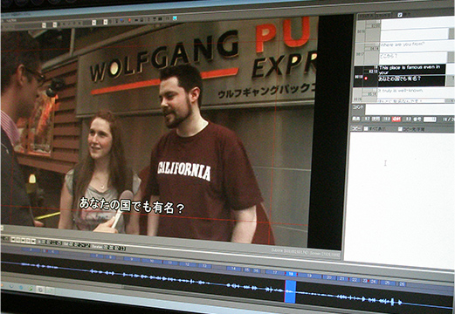The width and height of the screenshot is (455, 314).
Task: Click the cyan icon at the toolbar's end
Action: [x=175, y=18]
